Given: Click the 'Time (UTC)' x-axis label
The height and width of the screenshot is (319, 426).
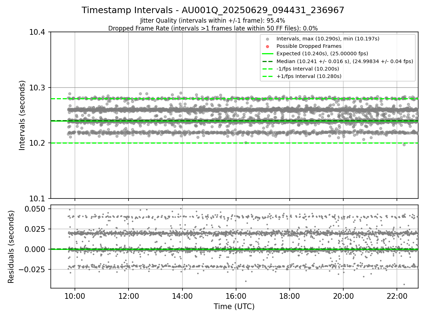Looking at the screenshot, I should (234, 307).
